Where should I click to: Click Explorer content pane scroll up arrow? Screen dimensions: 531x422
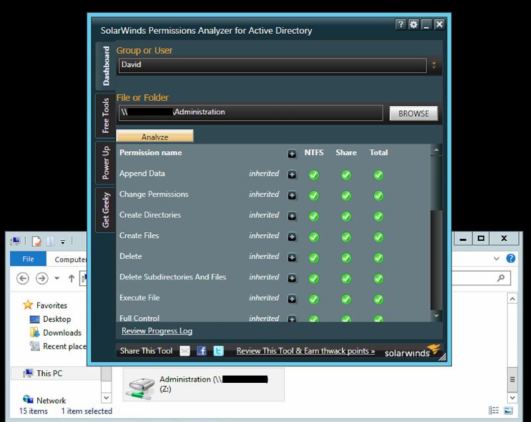click(x=512, y=299)
